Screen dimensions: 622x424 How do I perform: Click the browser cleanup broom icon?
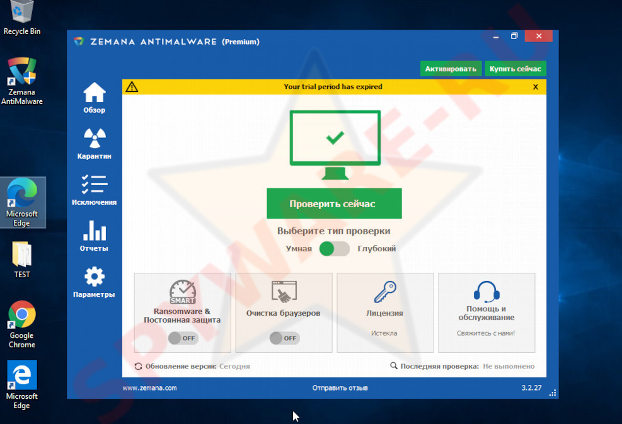pos(284,292)
